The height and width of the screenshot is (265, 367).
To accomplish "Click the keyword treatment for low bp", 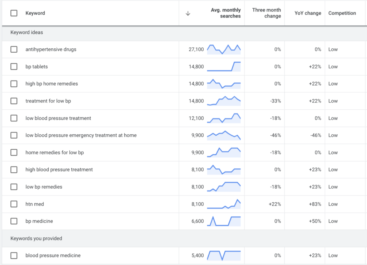I will click(x=48, y=101).
